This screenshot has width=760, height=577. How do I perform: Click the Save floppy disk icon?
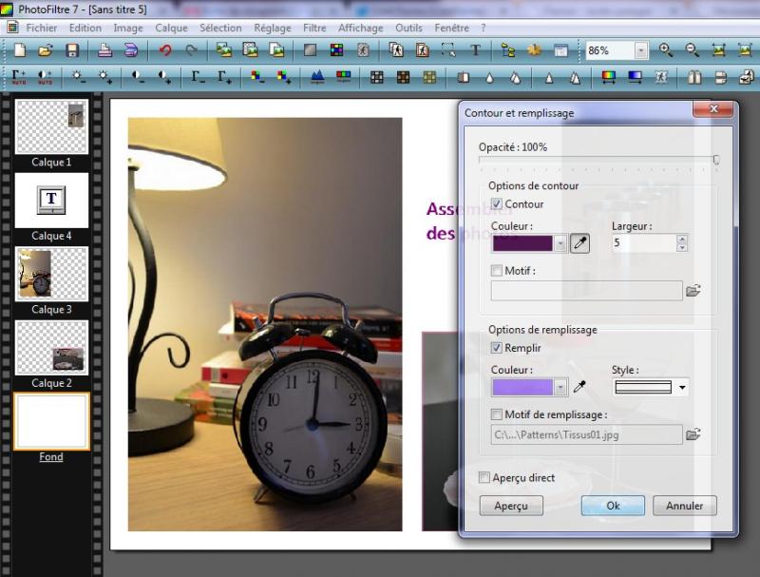(71, 50)
